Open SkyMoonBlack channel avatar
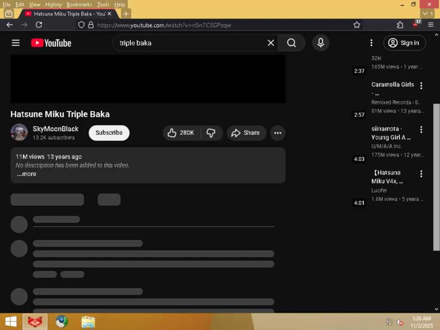The height and width of the screenshot is (330, 440). [19, 132]
